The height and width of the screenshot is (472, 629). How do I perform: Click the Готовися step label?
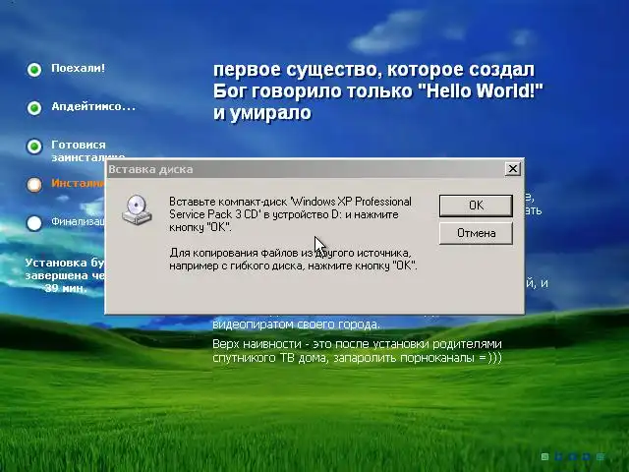(79, 145)
